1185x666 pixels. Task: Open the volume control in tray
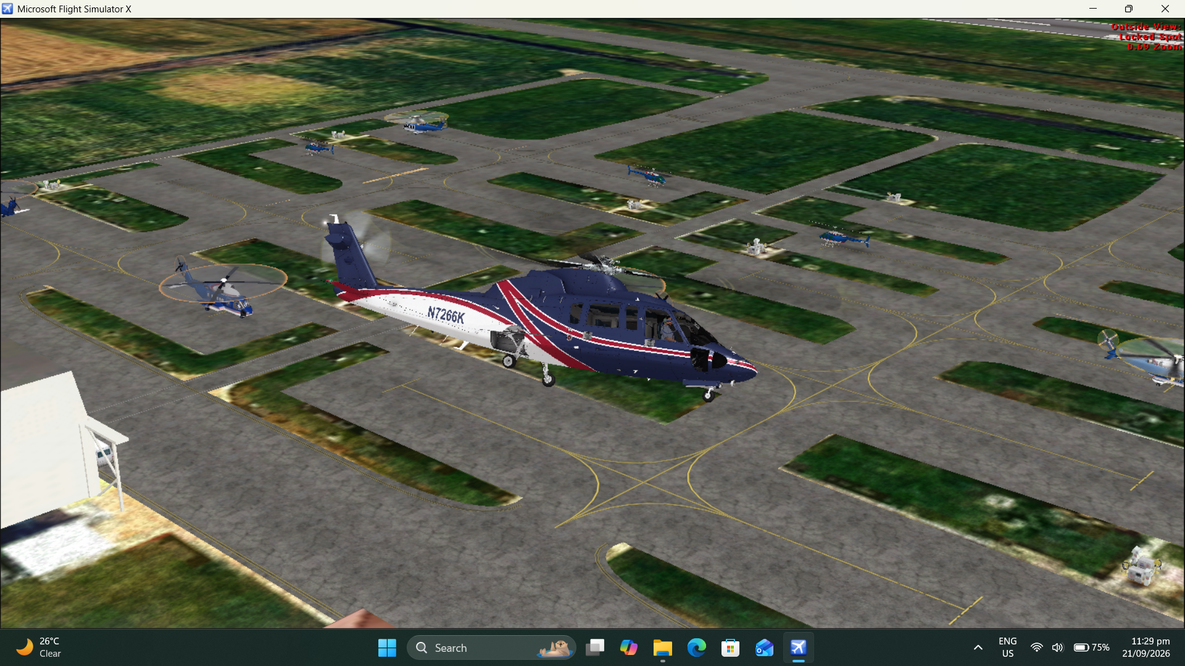(1058, 647)
